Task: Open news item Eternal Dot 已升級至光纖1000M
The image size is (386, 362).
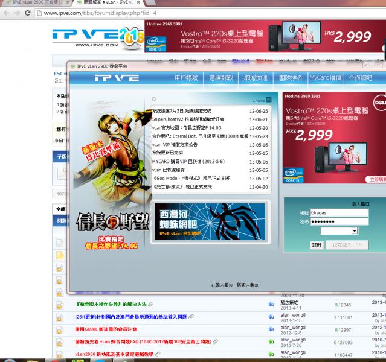Action: 200,136
